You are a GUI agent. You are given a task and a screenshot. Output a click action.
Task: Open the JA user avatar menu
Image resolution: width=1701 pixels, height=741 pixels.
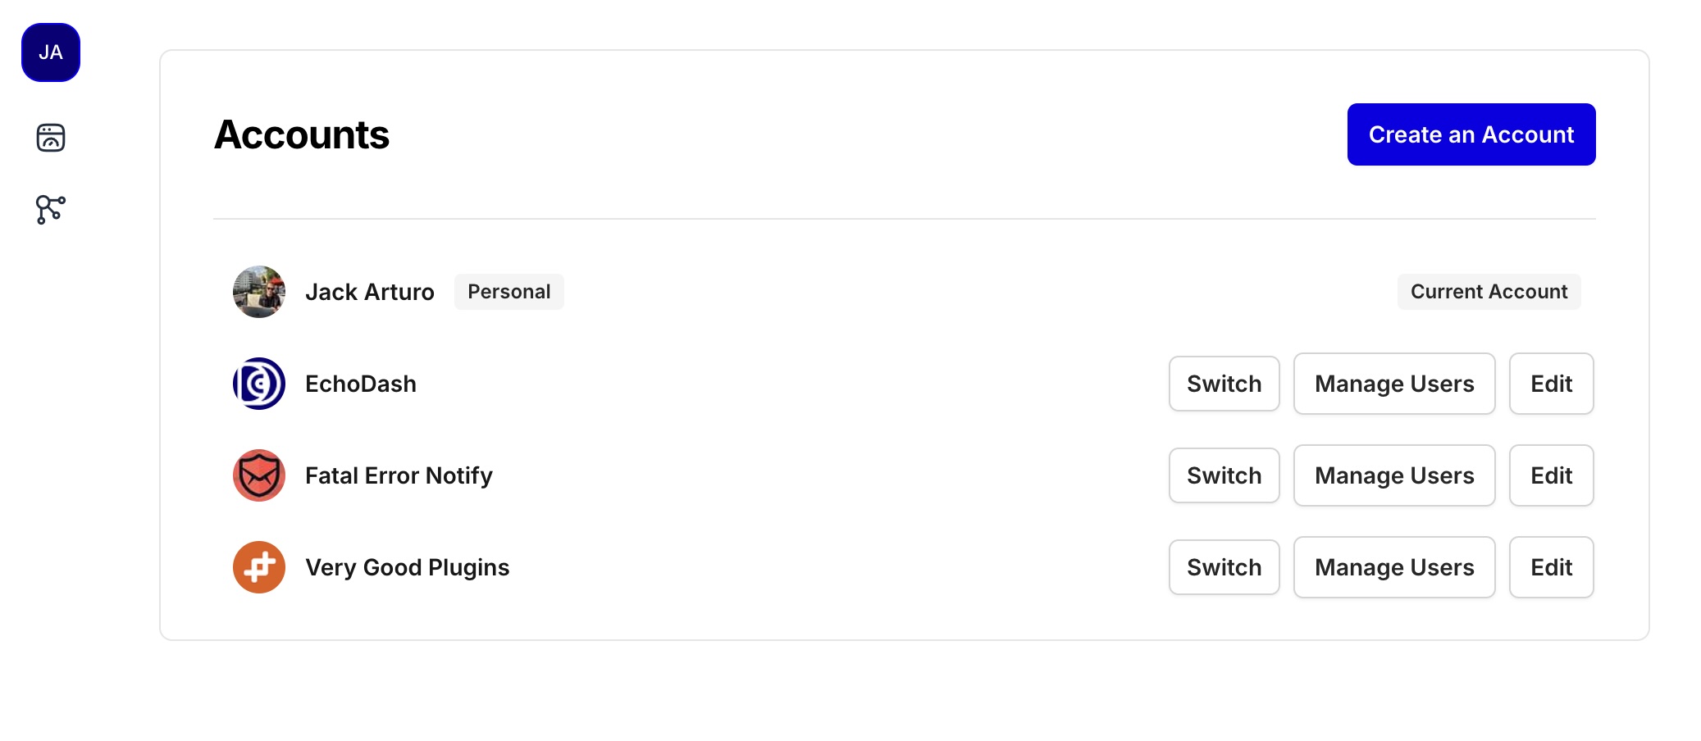[x=51, y=52]
